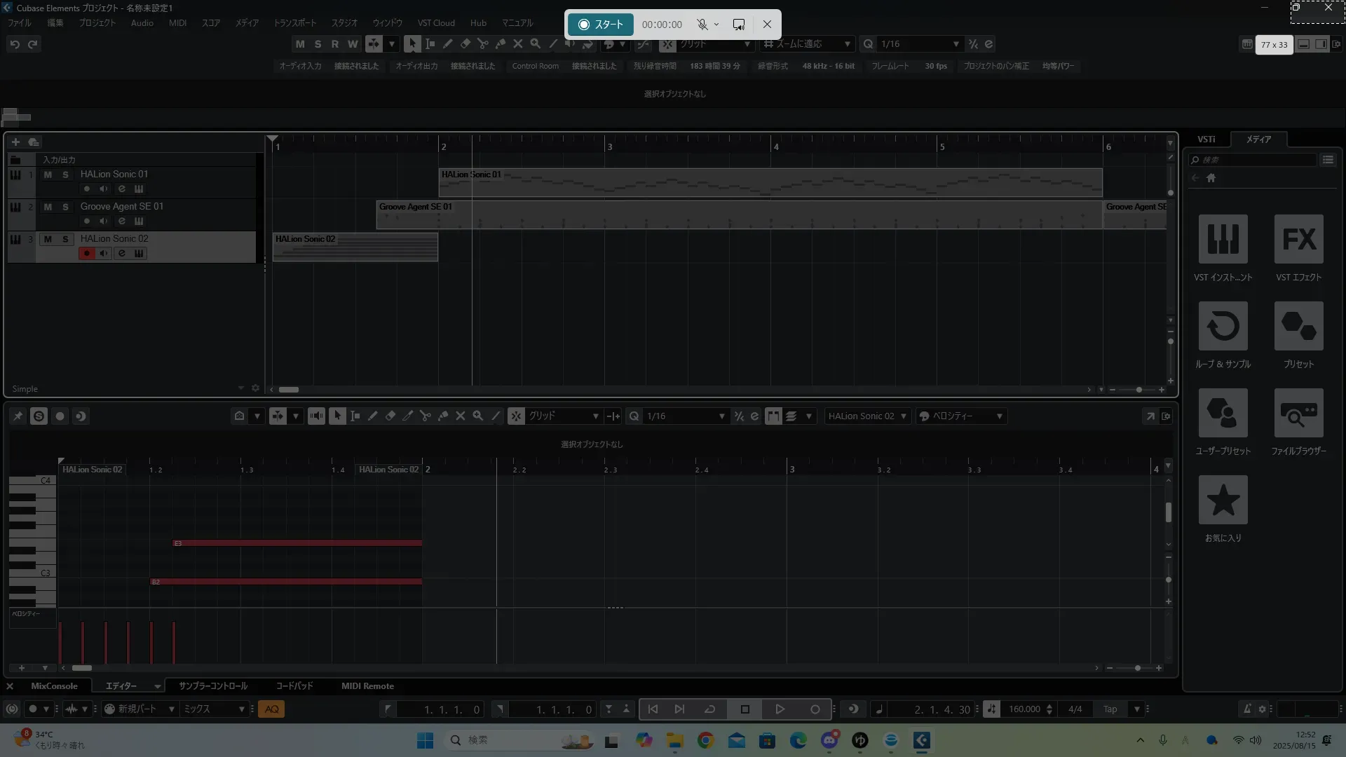1346x757 pixels.
Task: Open VST Instruments in media panel
Action: pos(1223,240)
